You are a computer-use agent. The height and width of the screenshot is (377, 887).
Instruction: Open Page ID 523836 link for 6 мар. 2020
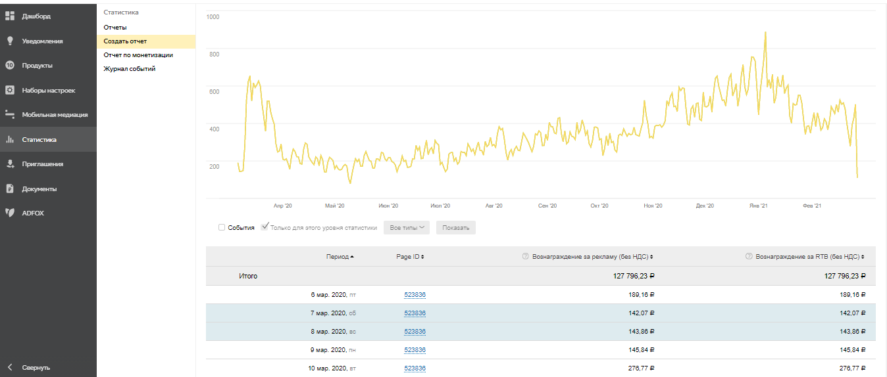point(415,295)
